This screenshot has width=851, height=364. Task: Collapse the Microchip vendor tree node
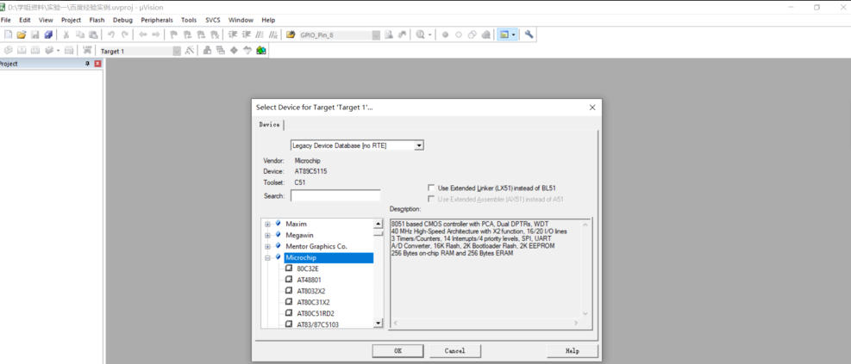tap(267, 258)
